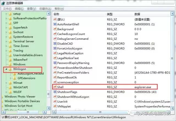Sort values by 名称 column header
This screenshot has width=176, height=121.
click(x=57, y=14)
